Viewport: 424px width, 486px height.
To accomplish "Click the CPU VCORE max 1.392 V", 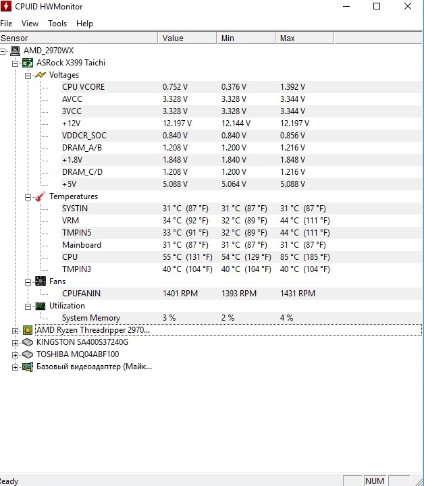I will [292, 87].
